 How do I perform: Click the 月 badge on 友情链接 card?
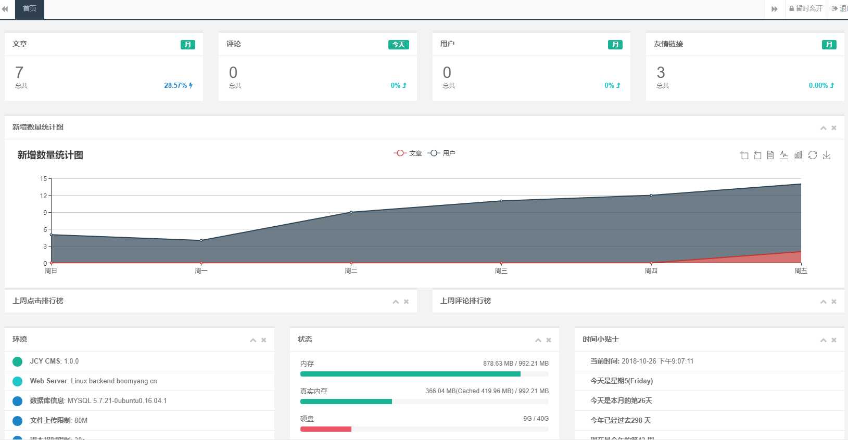829,45
